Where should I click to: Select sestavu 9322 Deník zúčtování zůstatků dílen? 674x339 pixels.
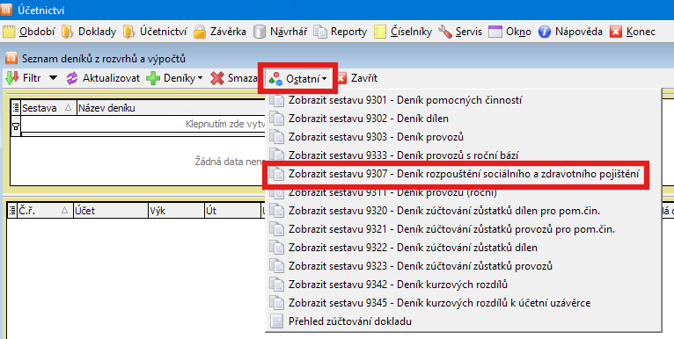tap(464, 248)
